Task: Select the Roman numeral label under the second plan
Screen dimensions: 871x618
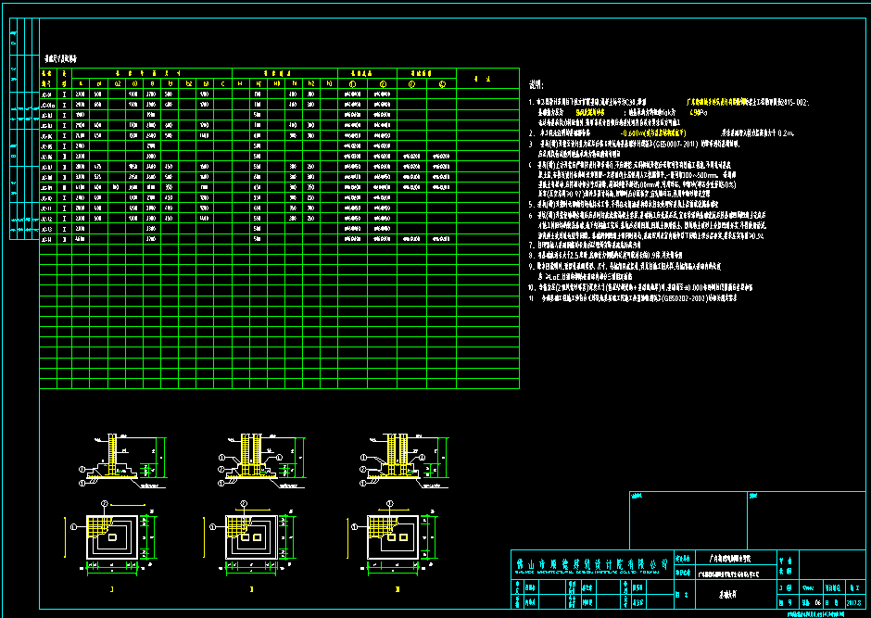Action: tap(252, 589)
